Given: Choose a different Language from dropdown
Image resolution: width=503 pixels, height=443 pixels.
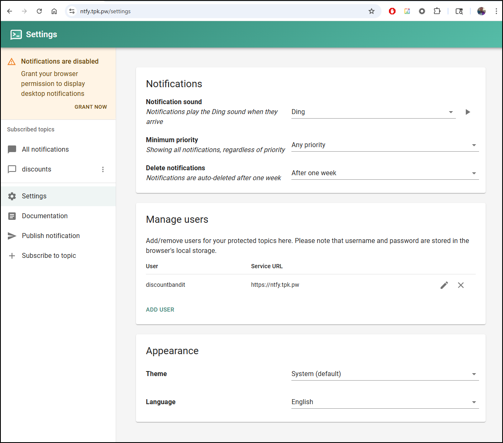Looking at the screenshot, I should coord(384,402).
